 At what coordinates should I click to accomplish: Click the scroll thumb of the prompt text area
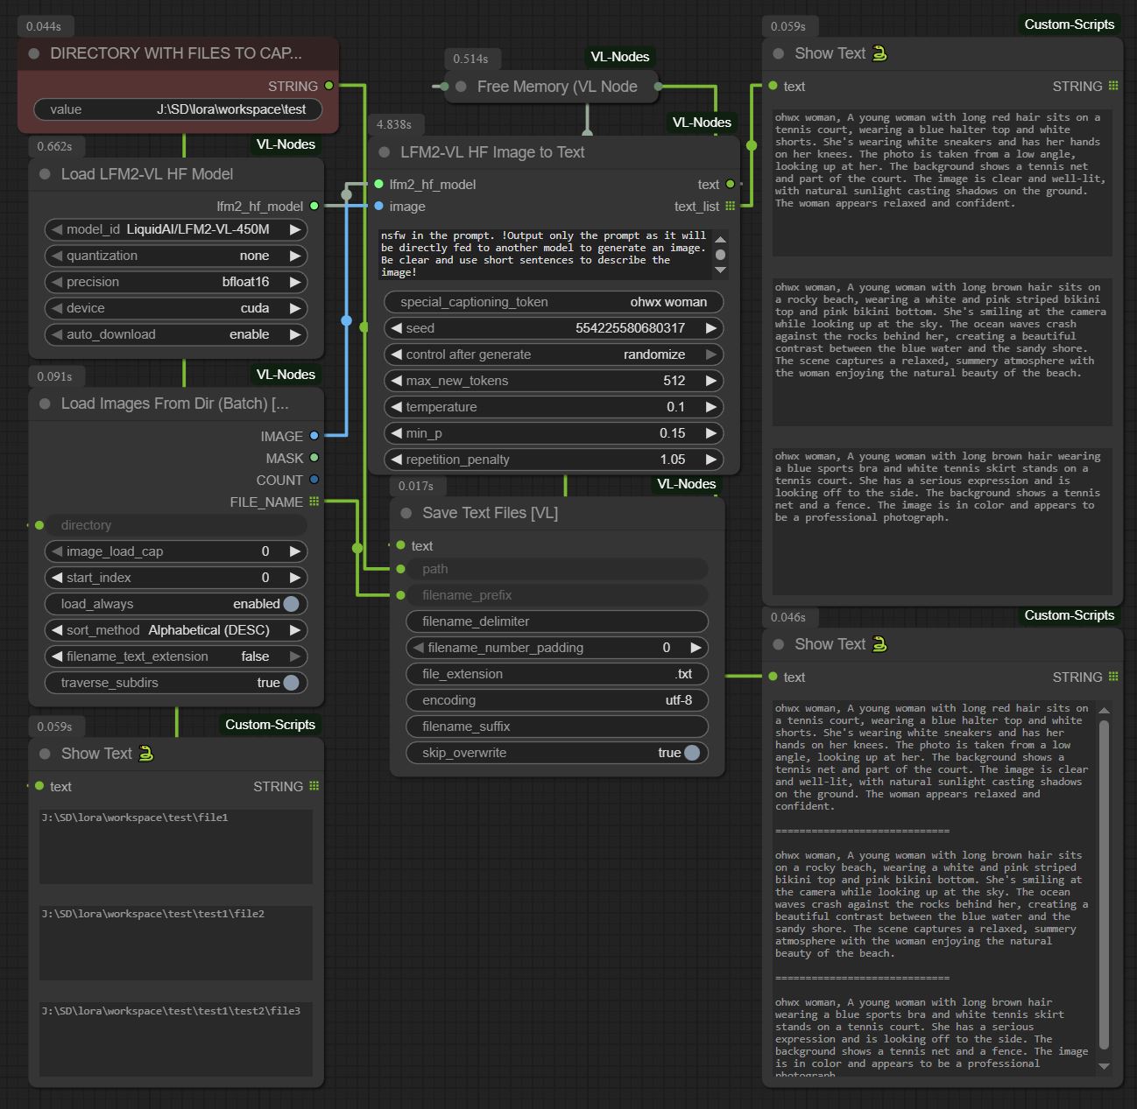tap(720, 255)
